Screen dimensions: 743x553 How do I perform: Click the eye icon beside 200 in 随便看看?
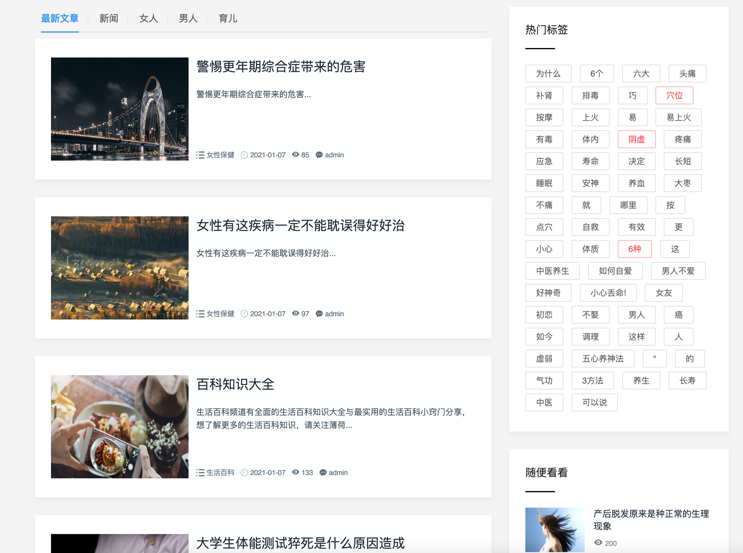click(598, 543)
